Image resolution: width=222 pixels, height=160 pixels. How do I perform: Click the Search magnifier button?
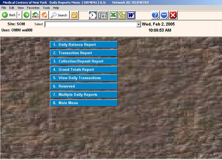click(x=59, y=15)
